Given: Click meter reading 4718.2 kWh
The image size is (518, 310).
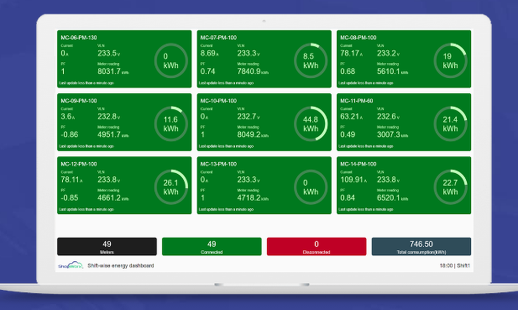Looking at the screenshot, I should 253,198.
